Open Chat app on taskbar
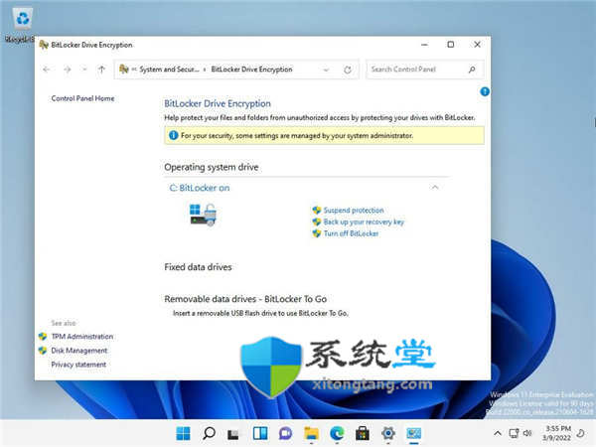 tap(285, 433)
